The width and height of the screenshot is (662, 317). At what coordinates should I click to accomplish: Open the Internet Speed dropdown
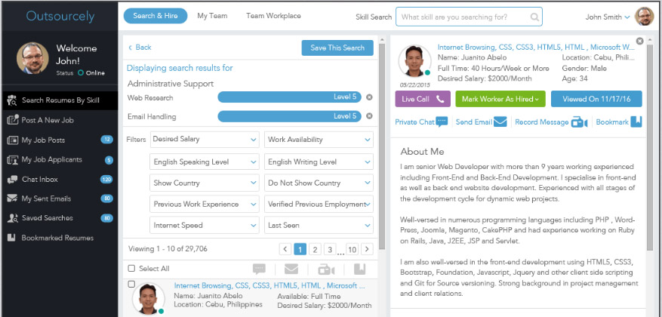(205, 226)
